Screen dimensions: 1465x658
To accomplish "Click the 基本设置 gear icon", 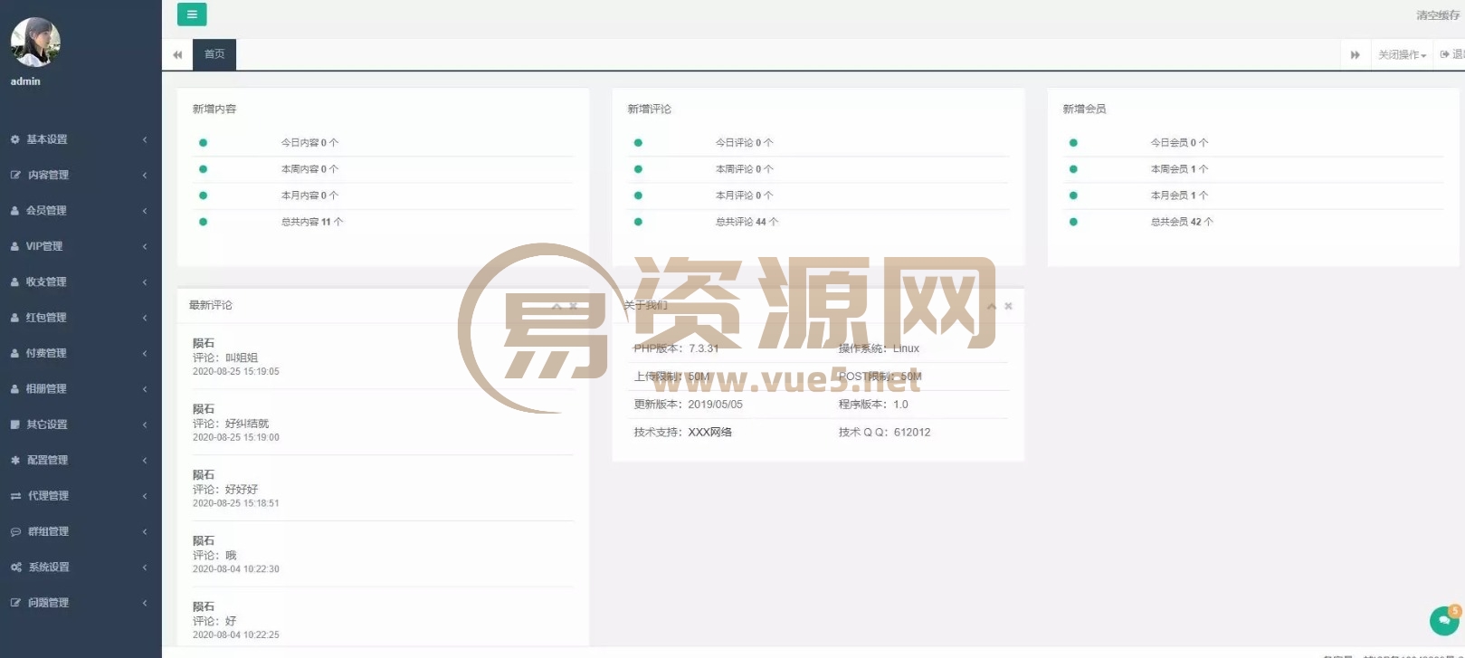I will click(x=15, y=139).
